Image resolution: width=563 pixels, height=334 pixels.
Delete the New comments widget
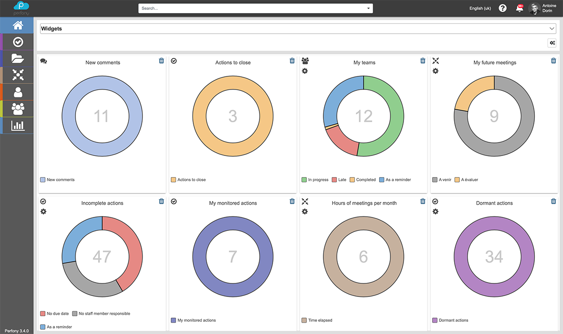coord(161,61)
